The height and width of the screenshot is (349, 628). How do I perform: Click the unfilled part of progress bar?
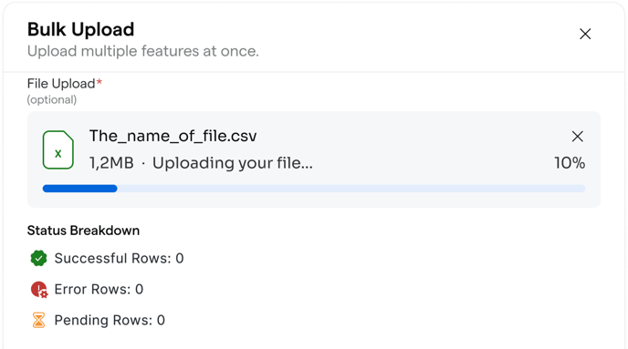[x=351, y=189]
